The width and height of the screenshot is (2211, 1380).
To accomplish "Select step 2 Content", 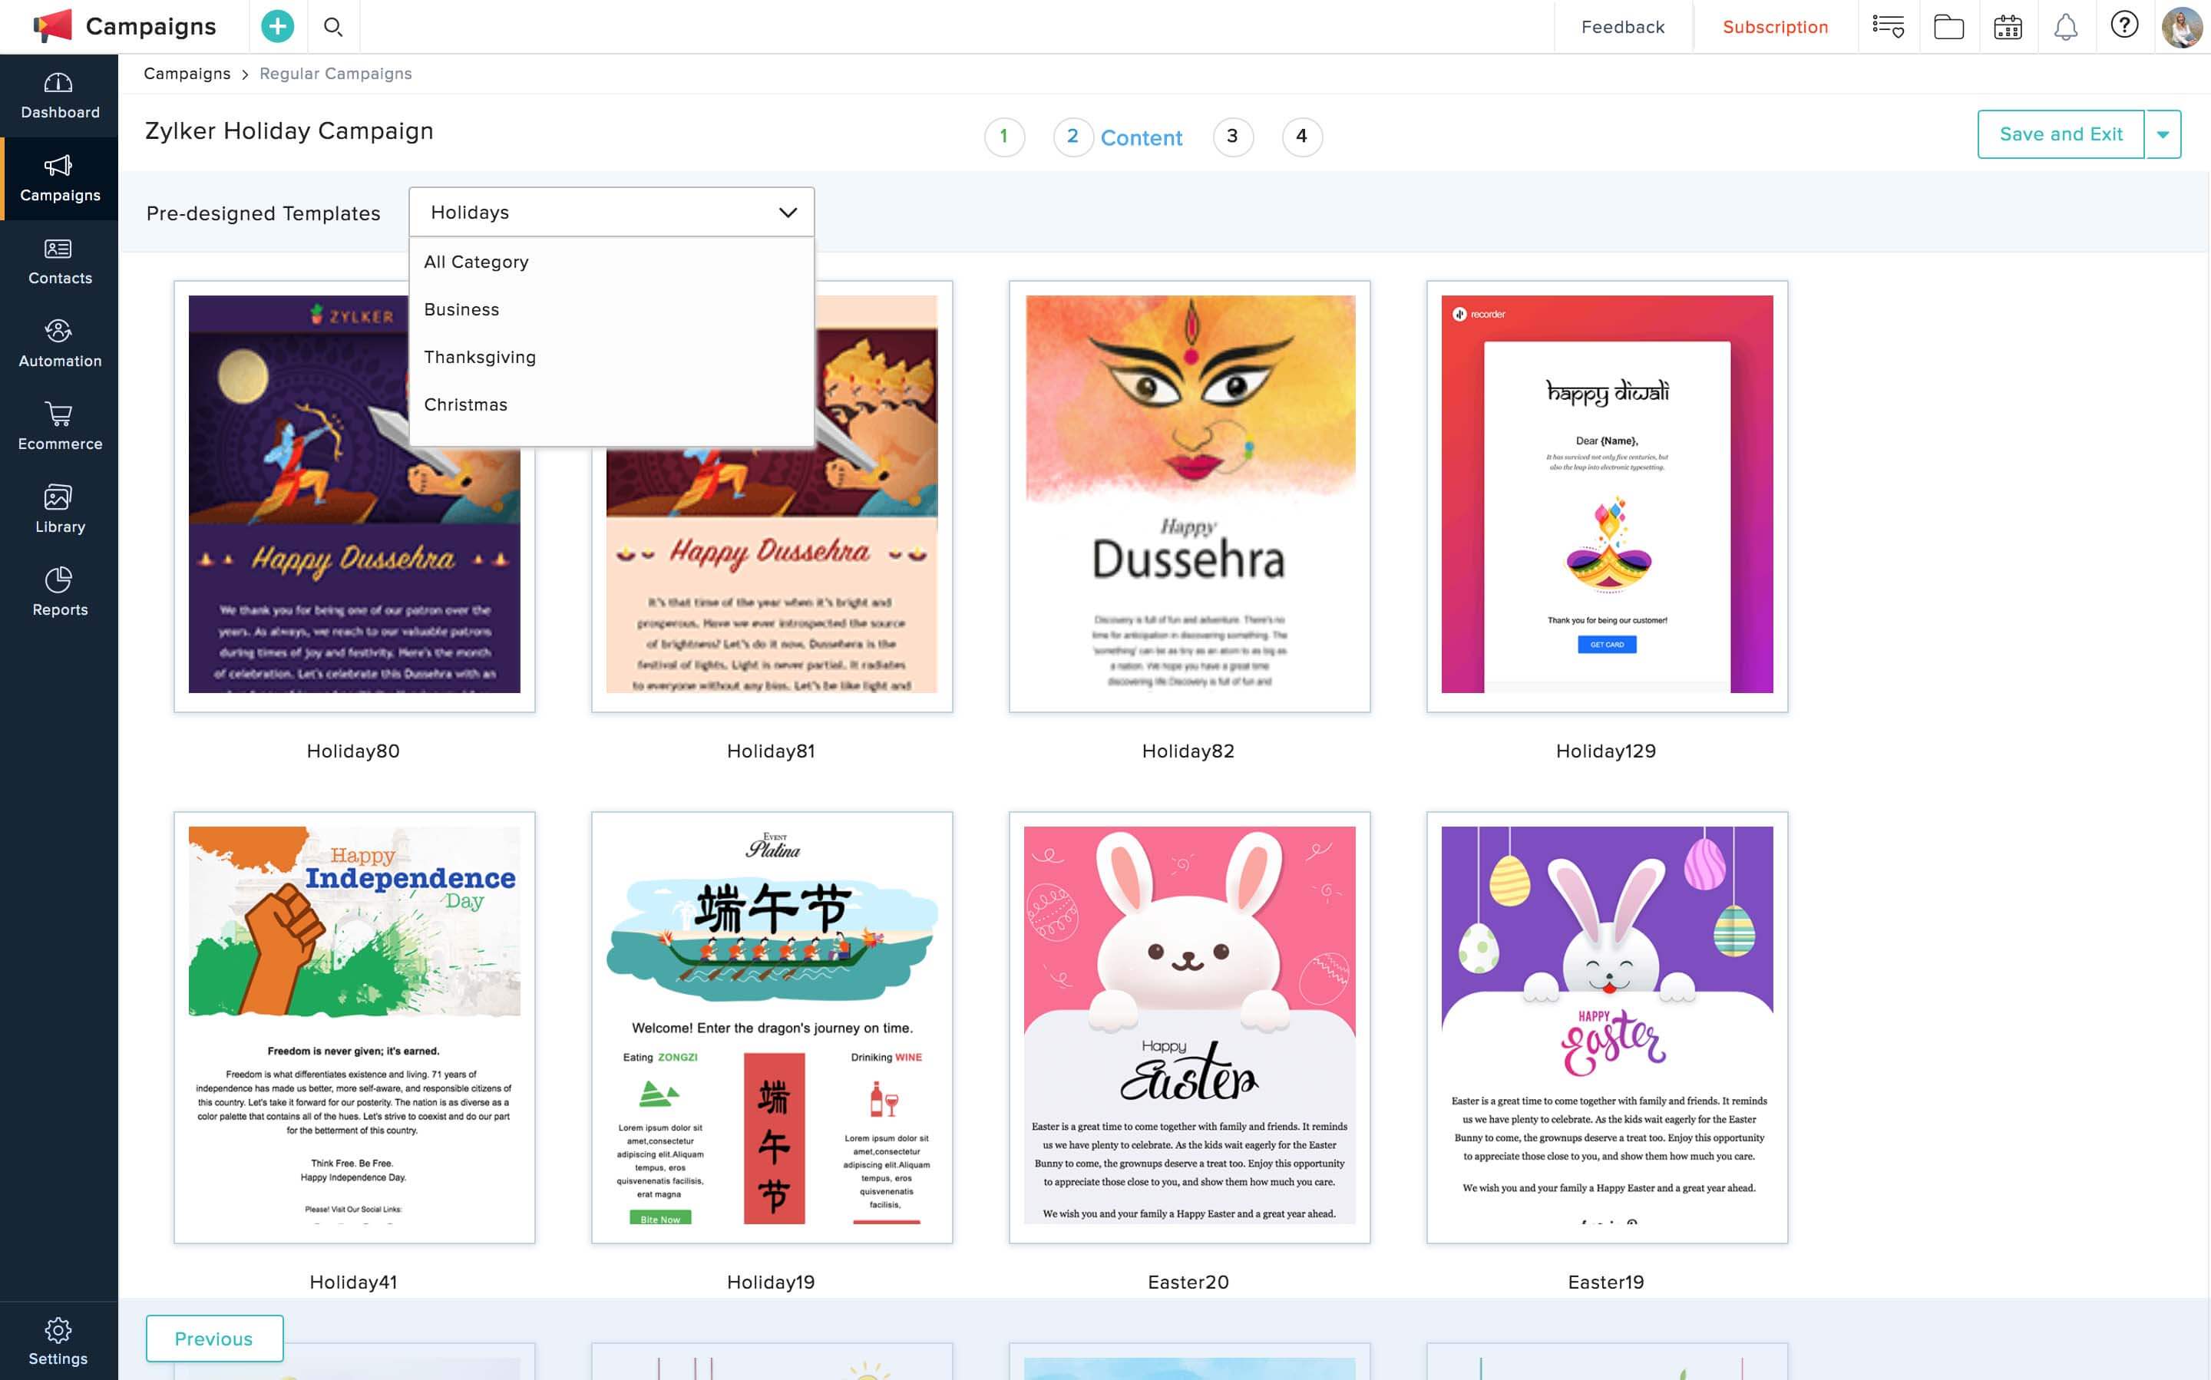I will coord(1119,137).
